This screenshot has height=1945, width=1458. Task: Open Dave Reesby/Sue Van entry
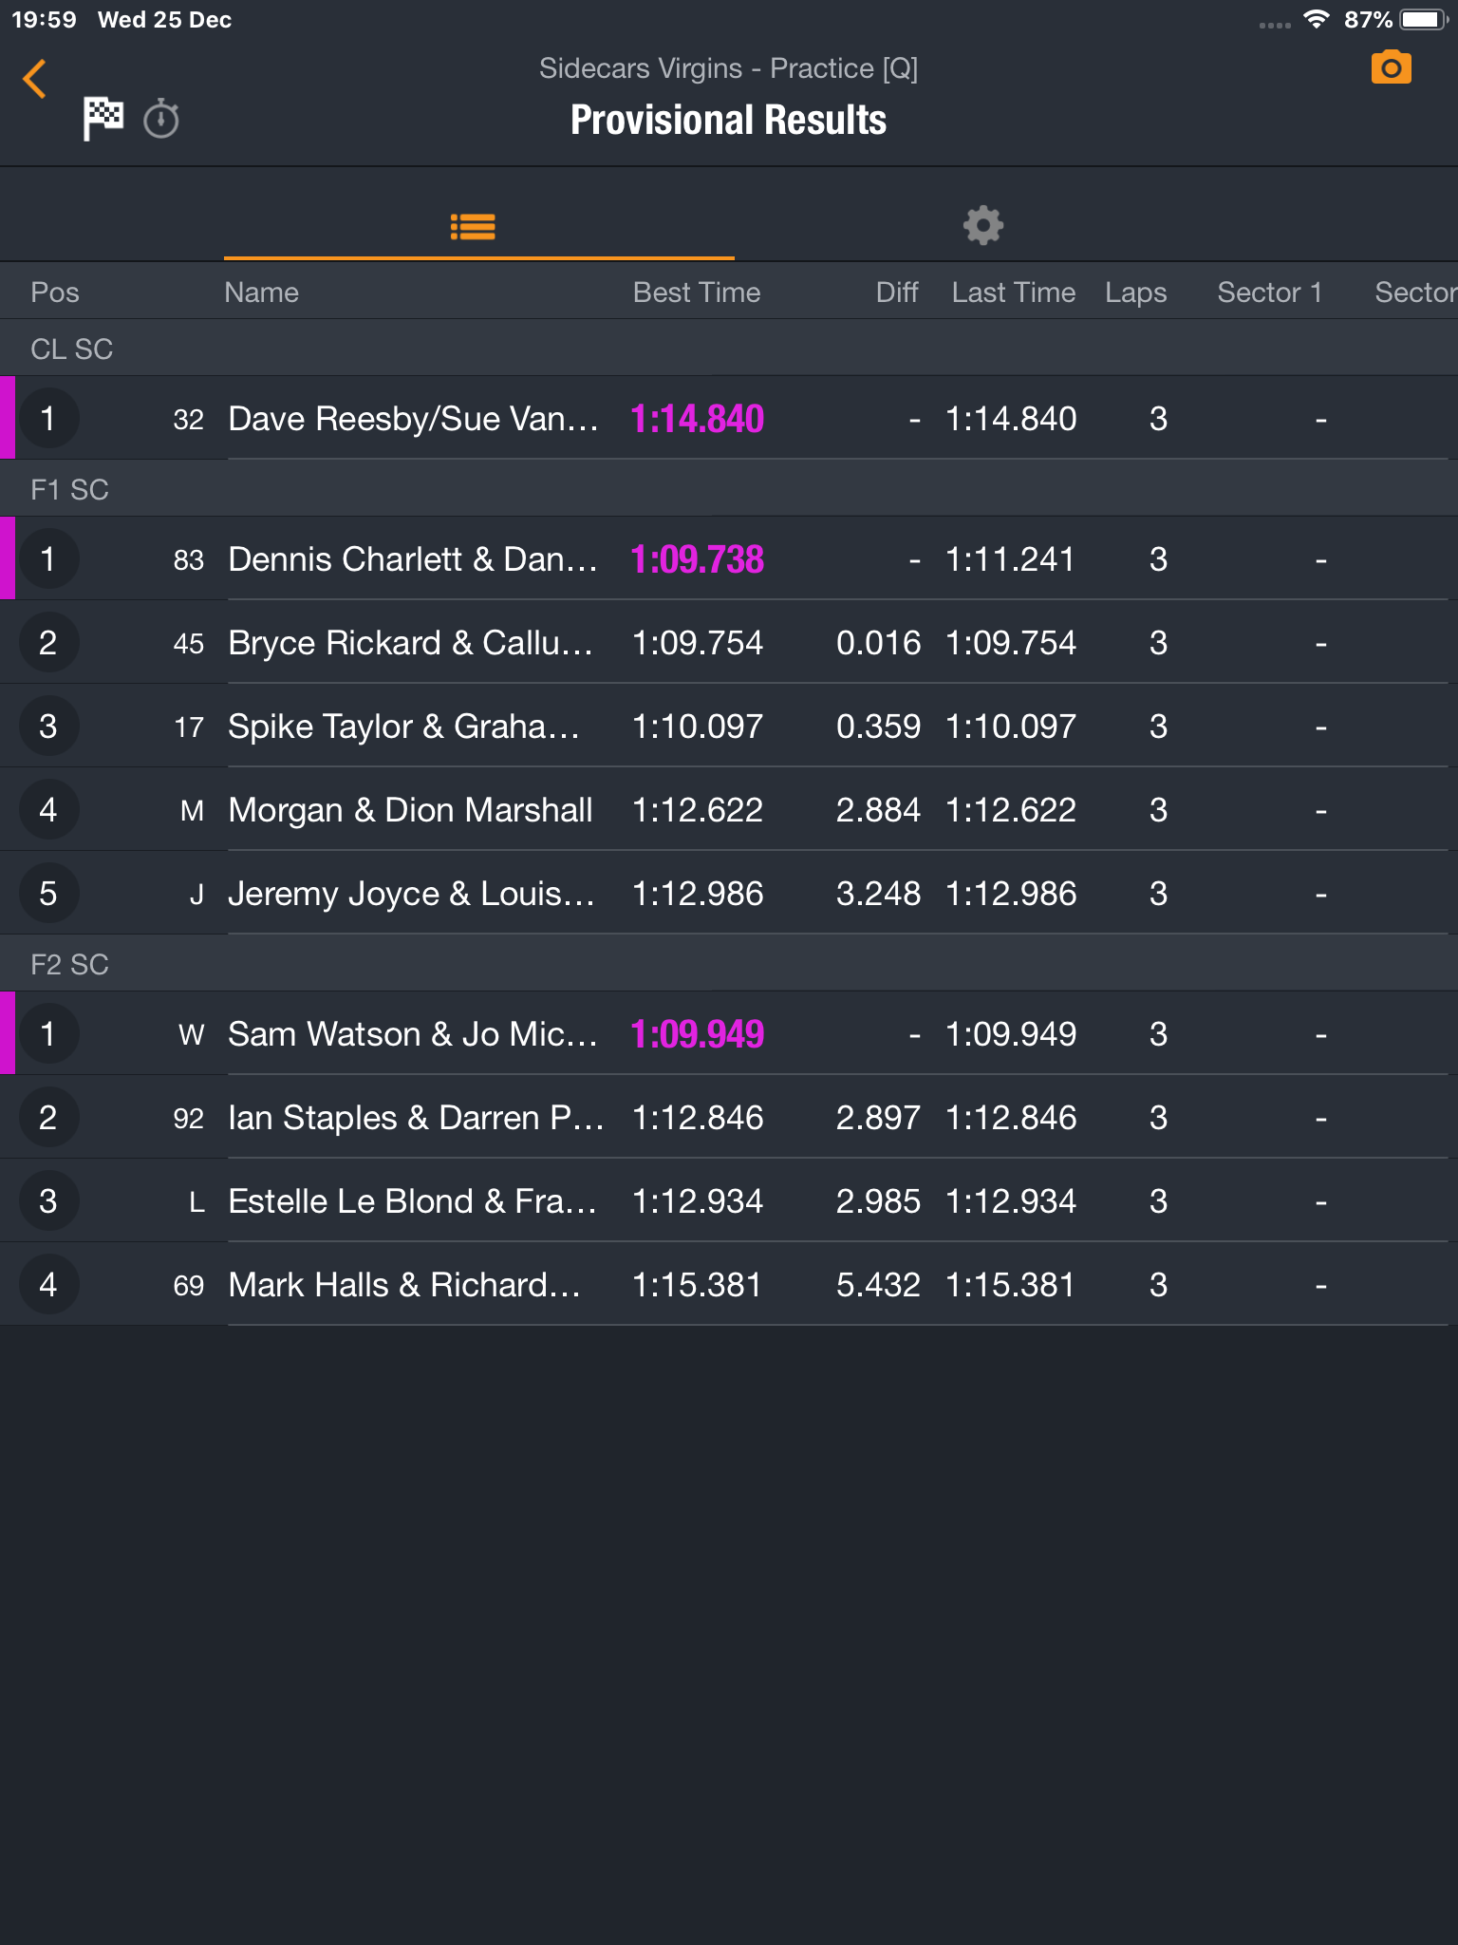tap(729, 418)
